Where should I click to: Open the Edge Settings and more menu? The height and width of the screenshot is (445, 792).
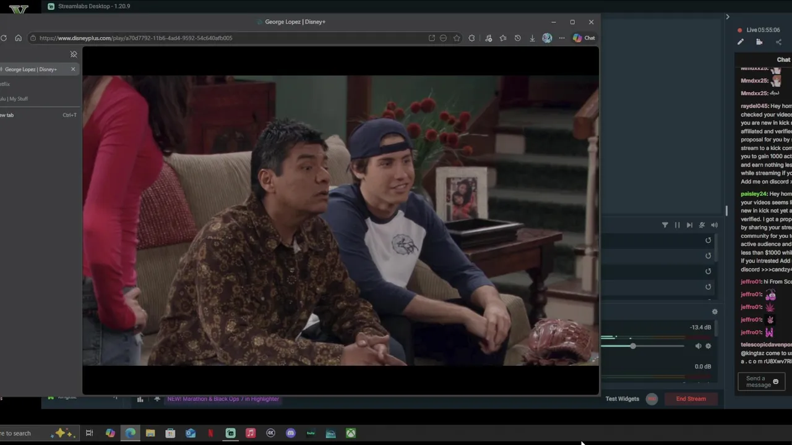pos(562,38)
